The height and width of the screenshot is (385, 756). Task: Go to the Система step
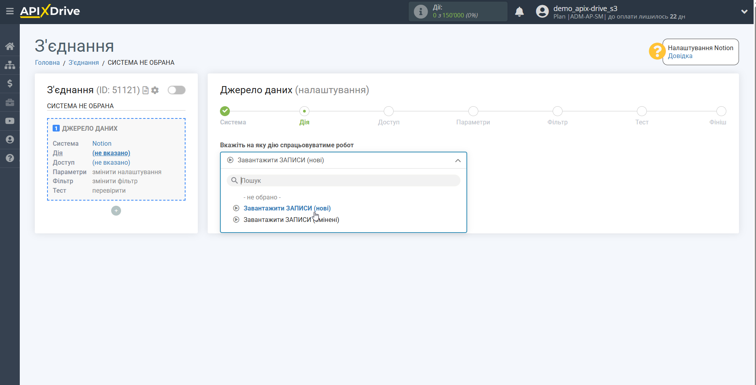(225, 111)
